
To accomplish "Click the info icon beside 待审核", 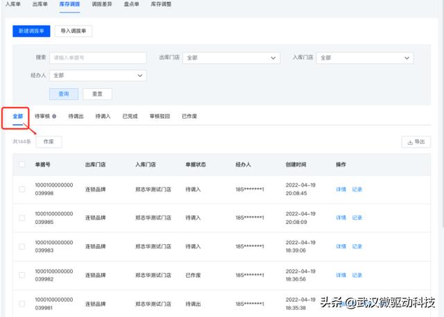I will (x=54, y=117).
